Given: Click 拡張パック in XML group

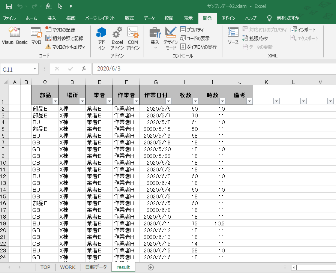Looking at the screenshot, I should (x=255, y=38).
